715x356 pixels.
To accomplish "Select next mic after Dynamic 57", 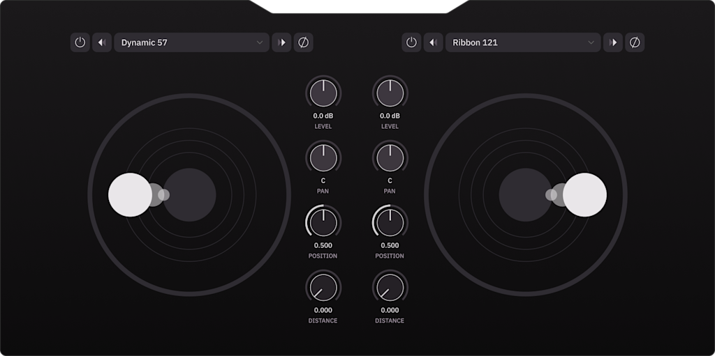I will [x=282, y=42].
